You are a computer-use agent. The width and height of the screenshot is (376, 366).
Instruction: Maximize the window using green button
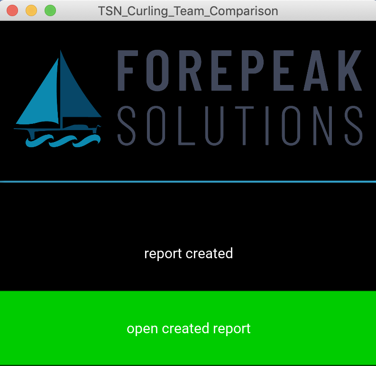click(x=50, y=10)
